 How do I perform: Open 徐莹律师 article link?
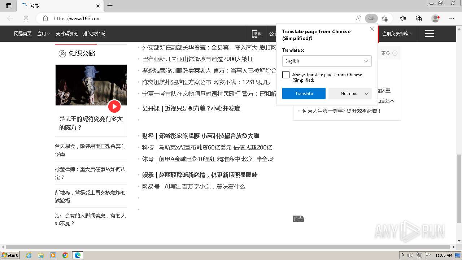coord(90,173)
